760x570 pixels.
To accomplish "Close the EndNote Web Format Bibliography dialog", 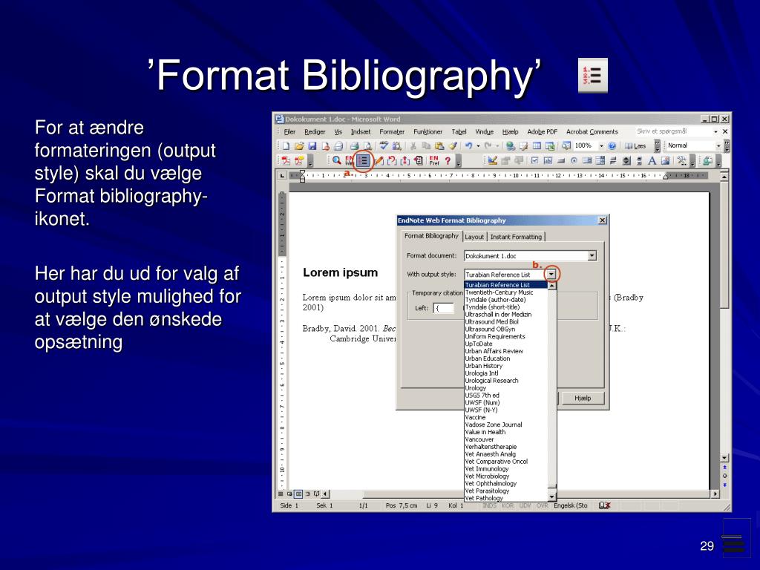I will pyautogui.click(x=602, y=220).
